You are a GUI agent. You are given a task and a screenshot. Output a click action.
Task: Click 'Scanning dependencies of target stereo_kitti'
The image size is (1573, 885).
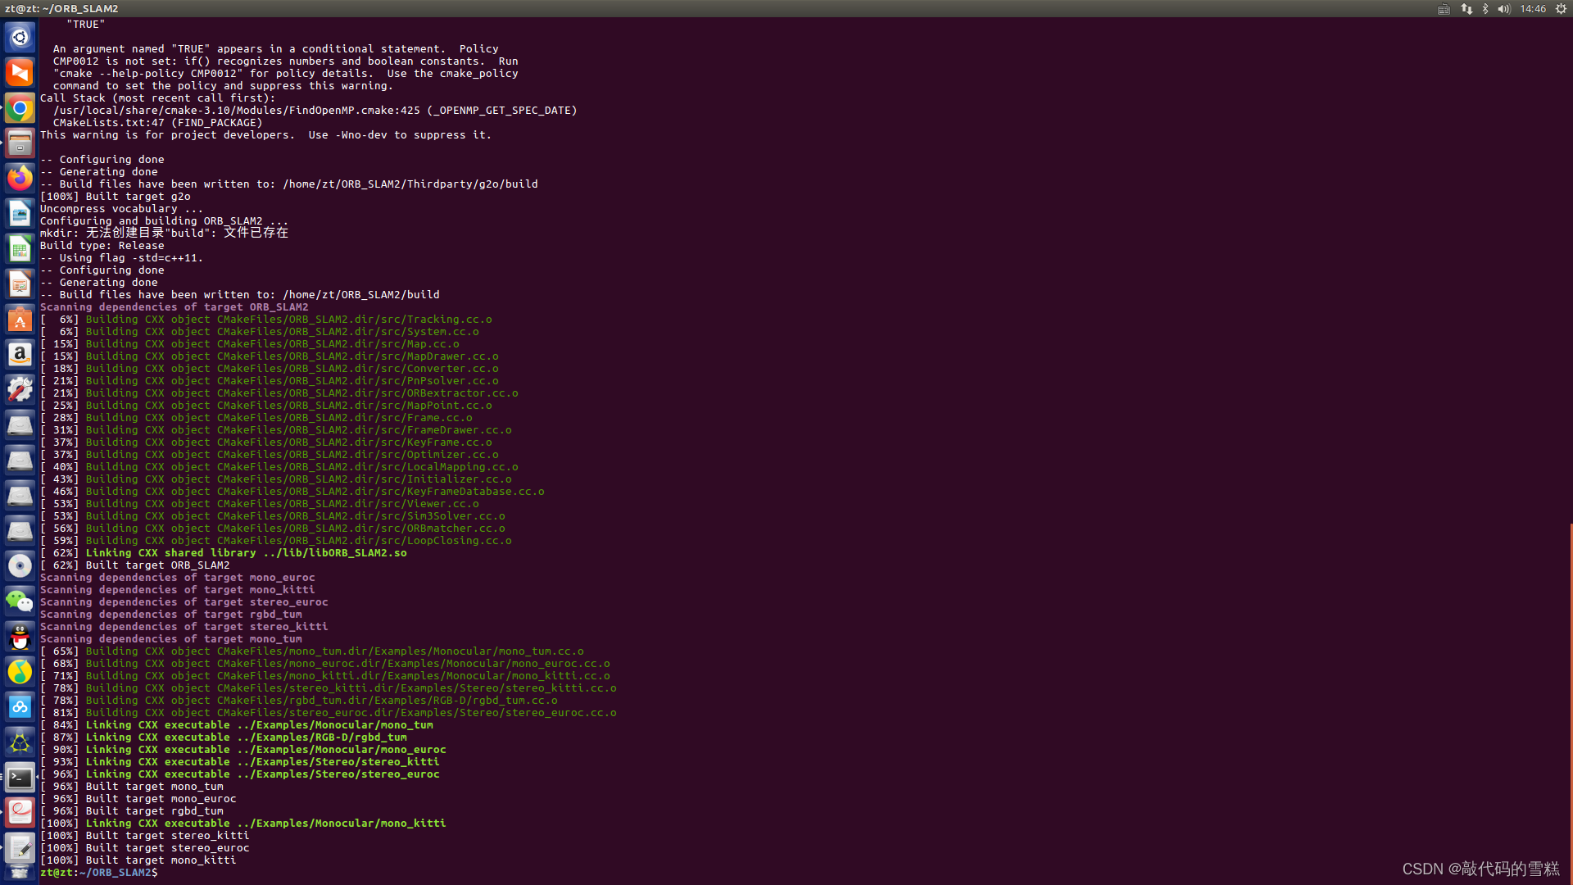184,627
